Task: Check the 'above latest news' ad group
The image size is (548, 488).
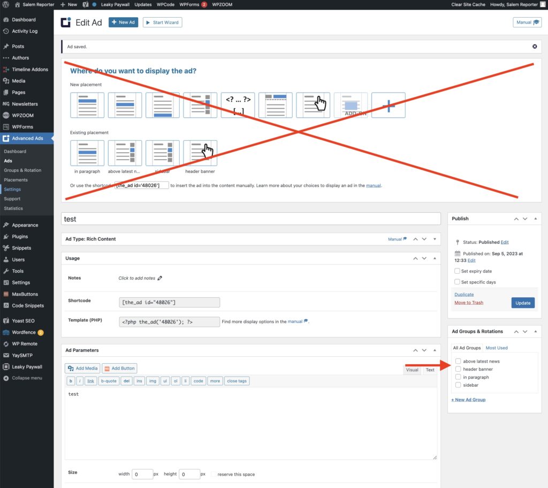Action: click(x=458, y=361)
